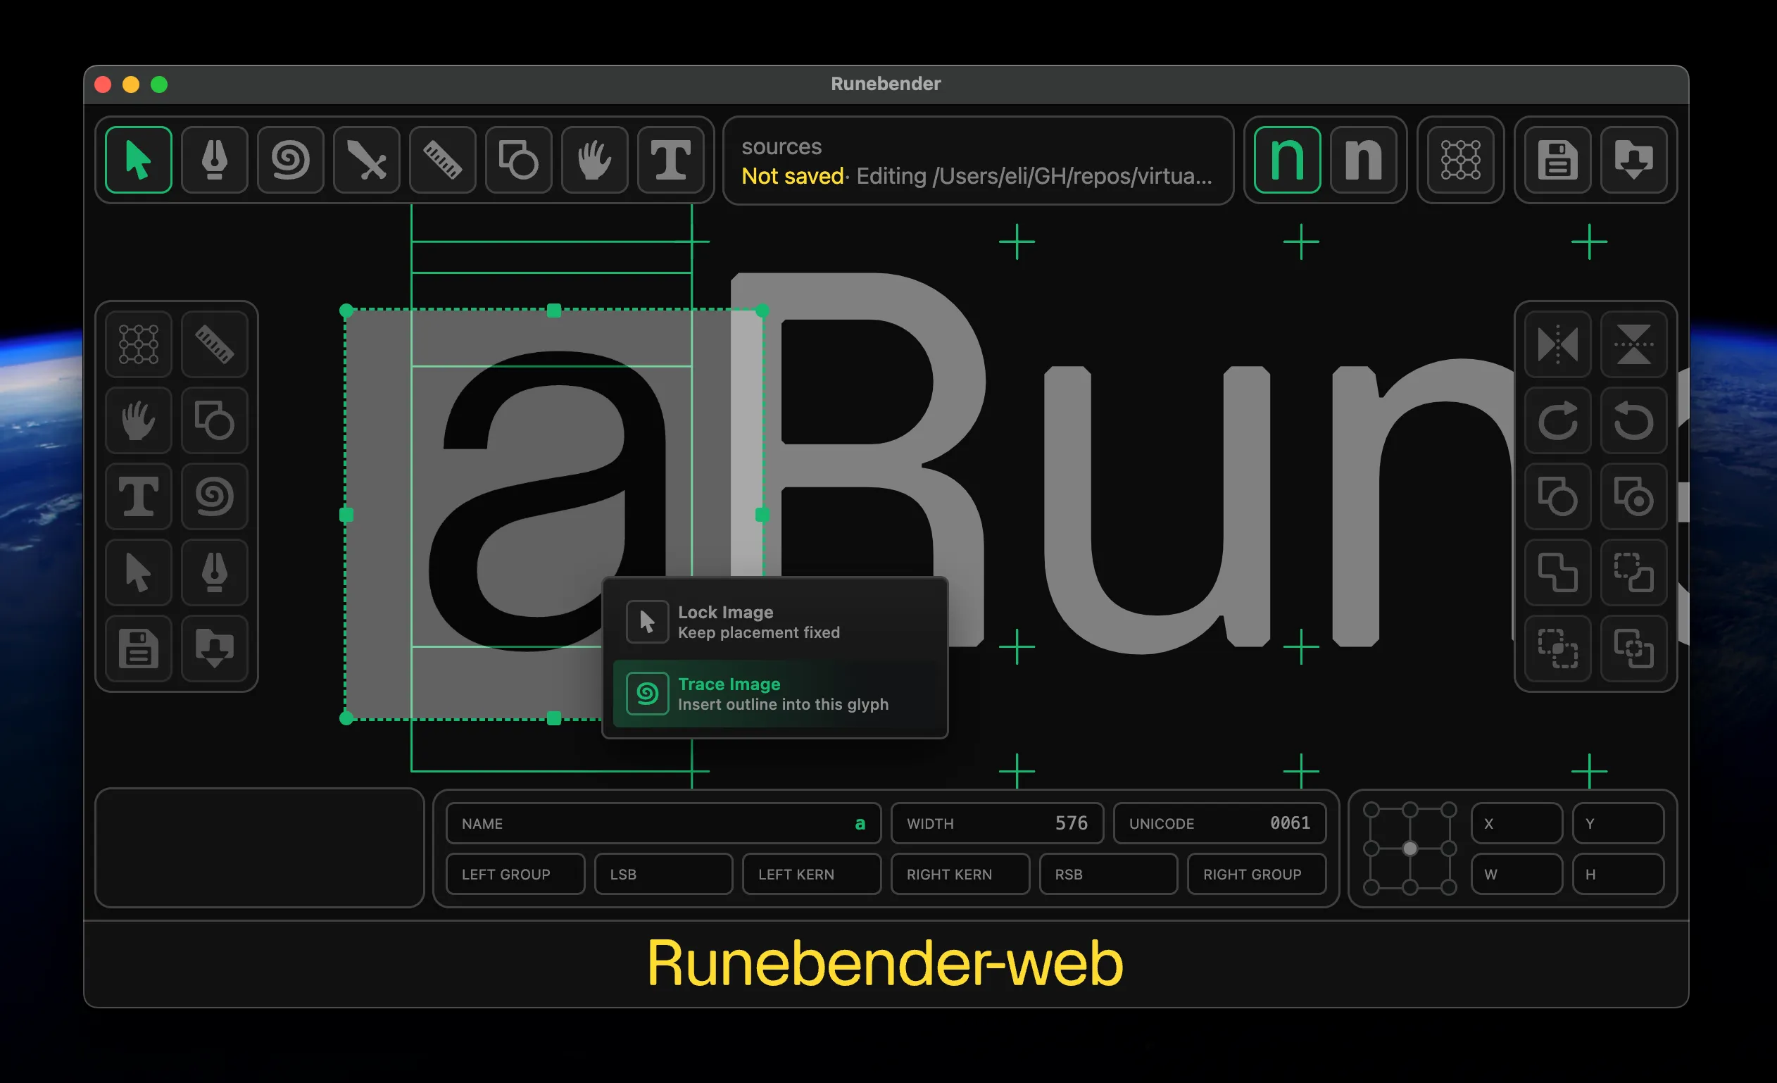Screen dimensions: 1777x1083
Task: Choose the hand icon in left palette
Action: tap(139, 420)
